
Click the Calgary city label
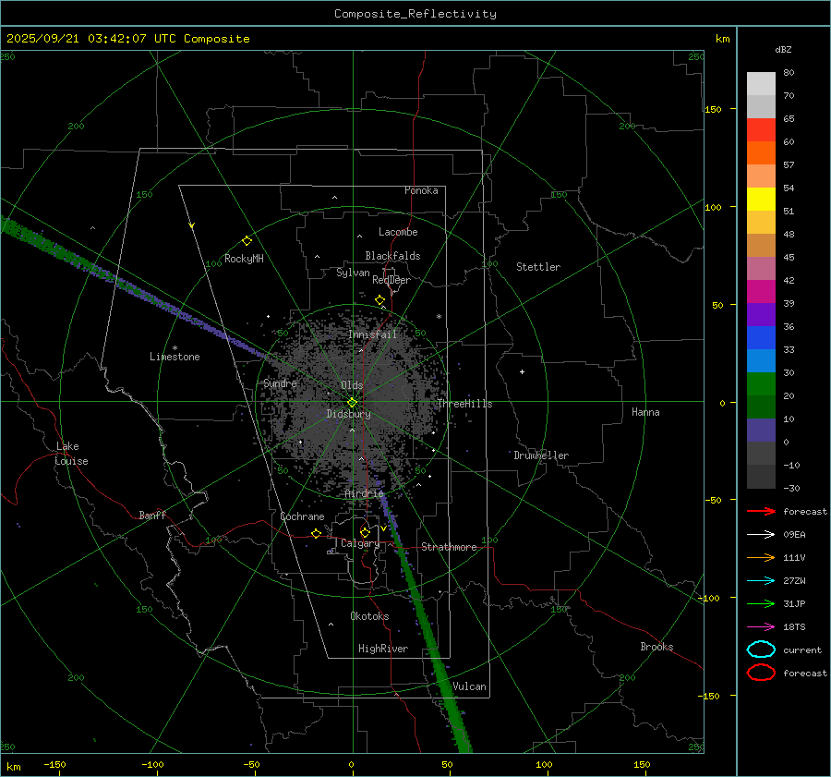(359, 544)
